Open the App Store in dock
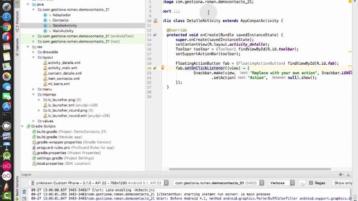This screenshot has width=358, height=201. coord(7,107)
